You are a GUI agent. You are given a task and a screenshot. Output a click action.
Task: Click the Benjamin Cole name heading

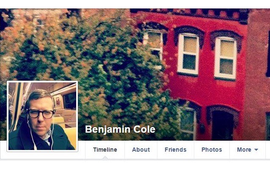[120, 129]
